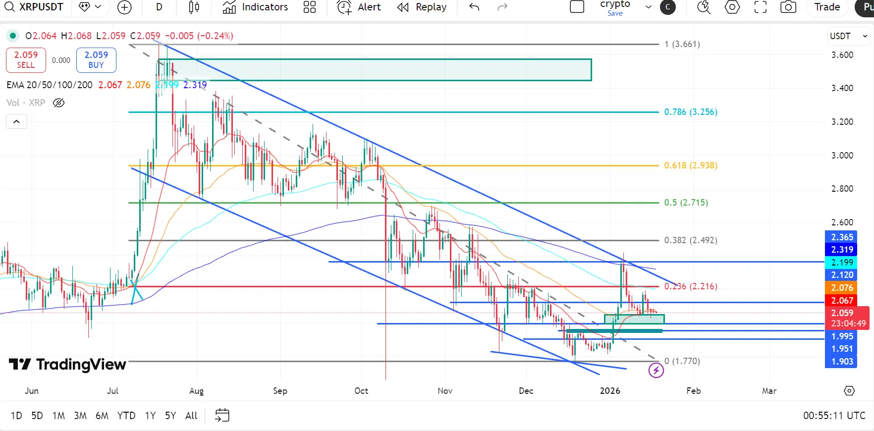Open time axis settings gear icon

(849, 391)
